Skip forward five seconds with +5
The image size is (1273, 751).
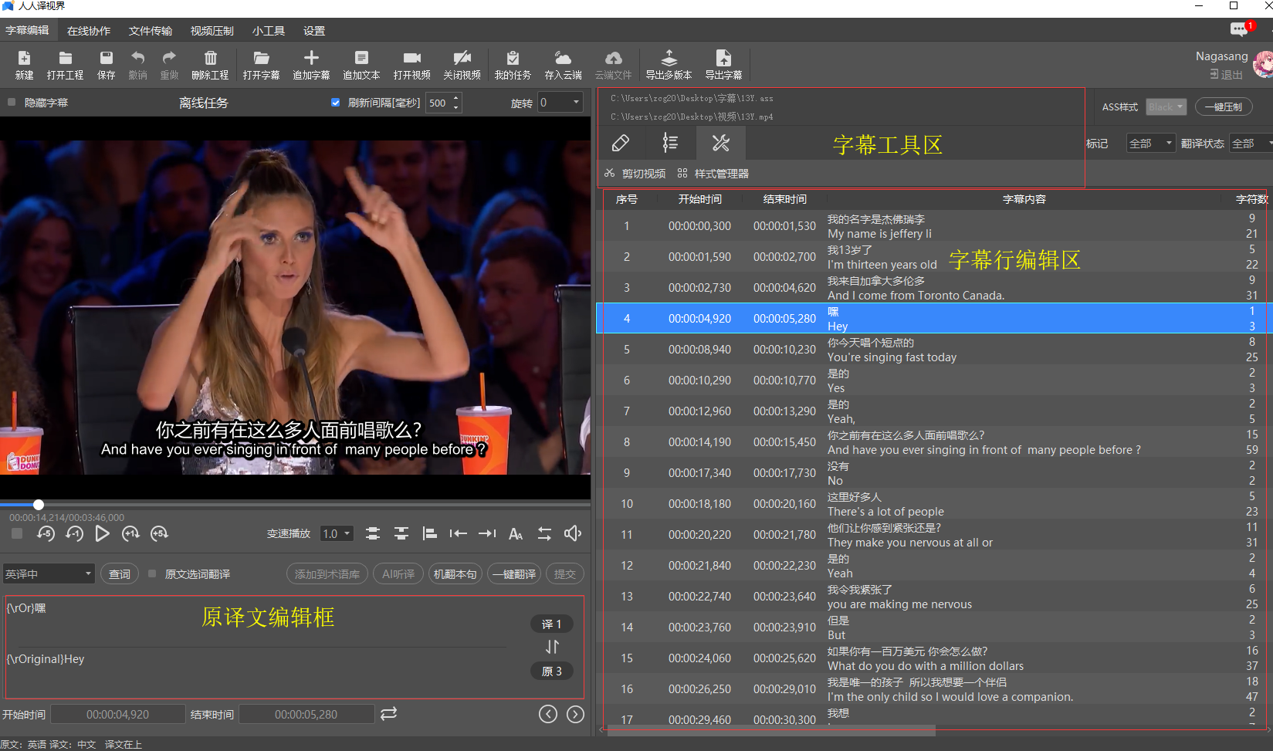[159, 533]
